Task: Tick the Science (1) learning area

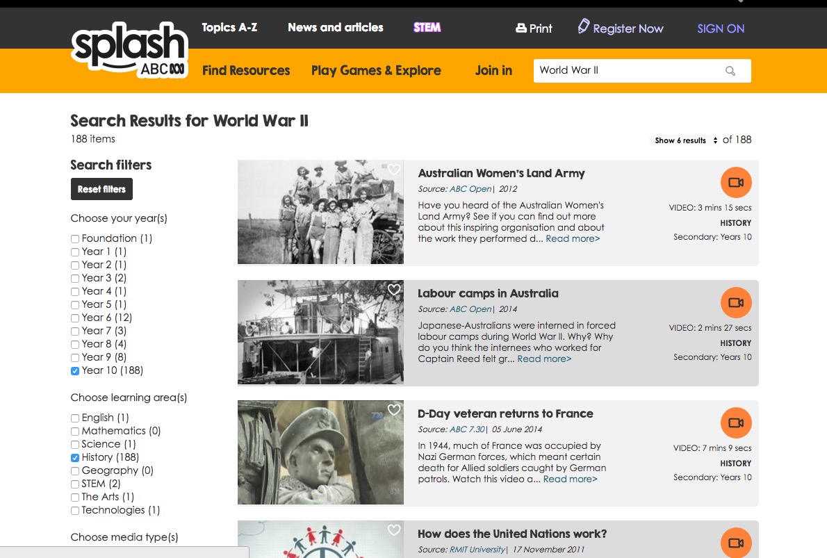Action: tap(75, 445)
